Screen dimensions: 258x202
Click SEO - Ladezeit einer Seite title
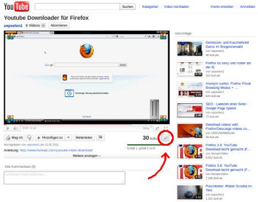(x=227, y=106)
